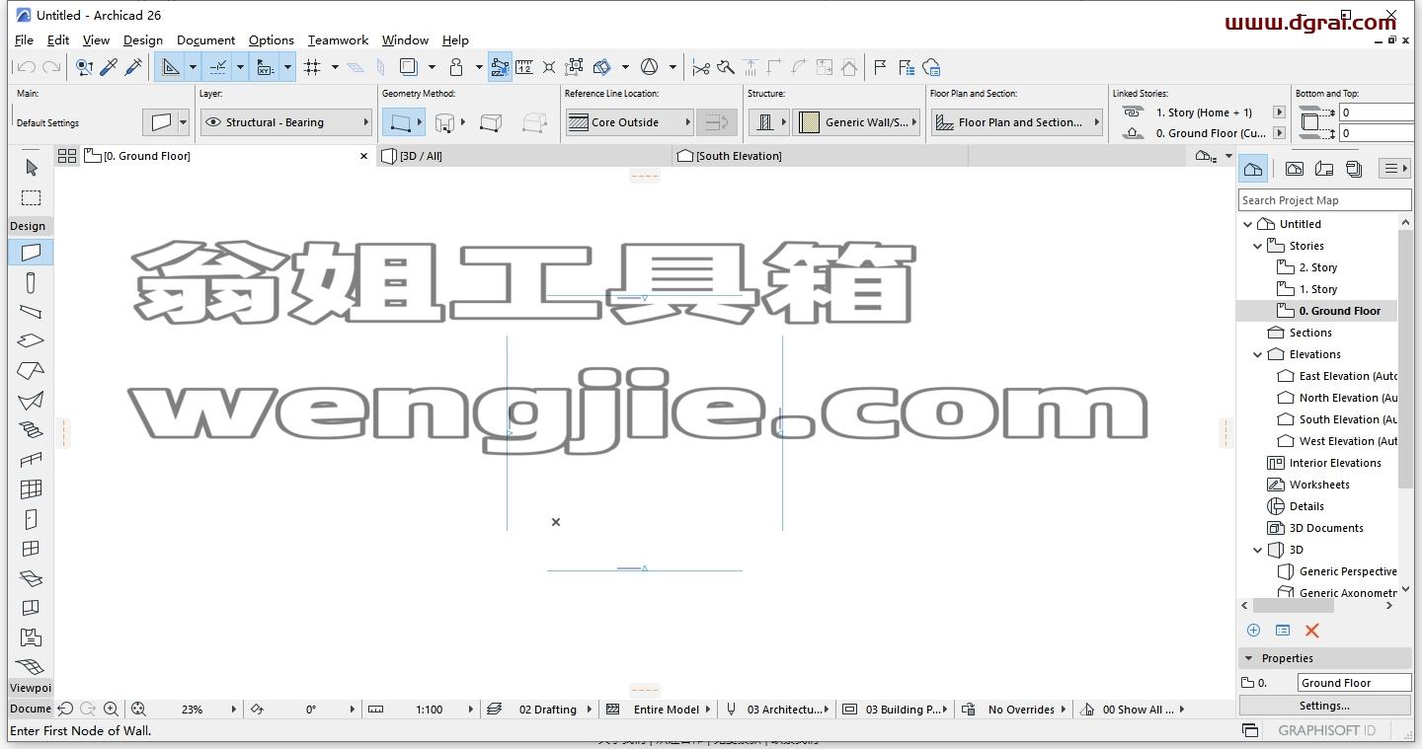Select the Door tool
This screenshot has width=1422, height=749.
tap(31, 519)
